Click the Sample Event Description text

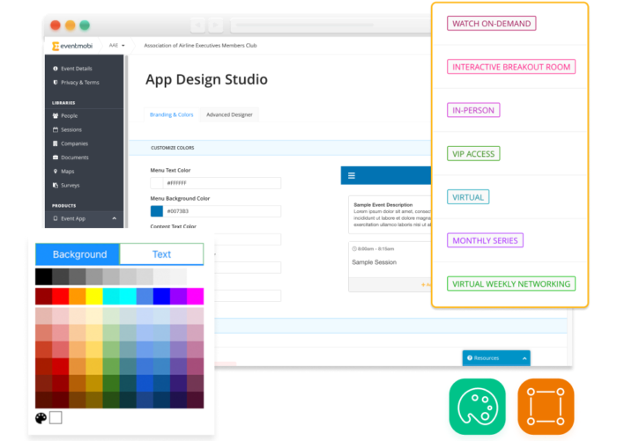pyautogui.click(x=383, y=205)
